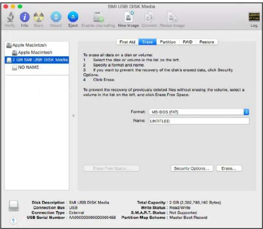The width and height of the screenshot is (263, 229).
Task: Open the Partition tab
Action: (168, 42)
